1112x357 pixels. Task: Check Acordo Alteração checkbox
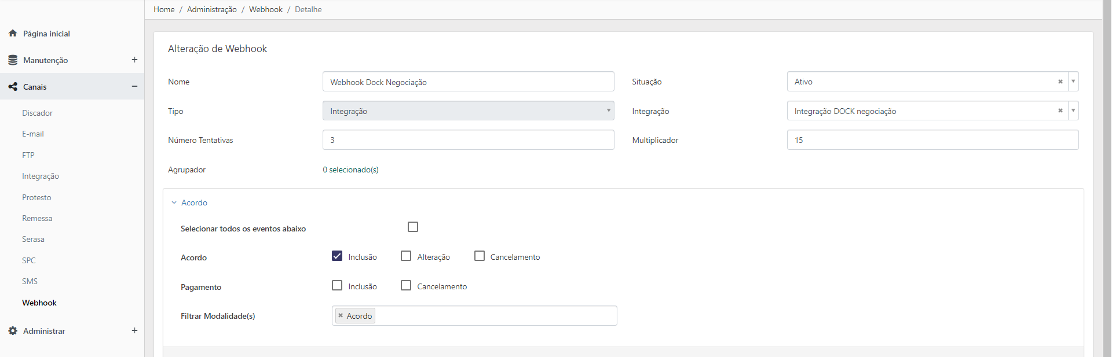[406, 256]
